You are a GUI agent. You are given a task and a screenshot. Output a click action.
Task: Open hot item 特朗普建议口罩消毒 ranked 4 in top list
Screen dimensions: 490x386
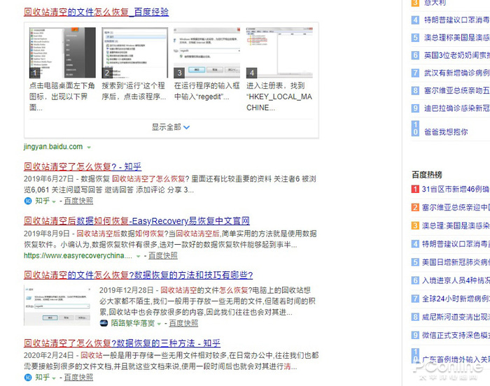pos(456,20)
